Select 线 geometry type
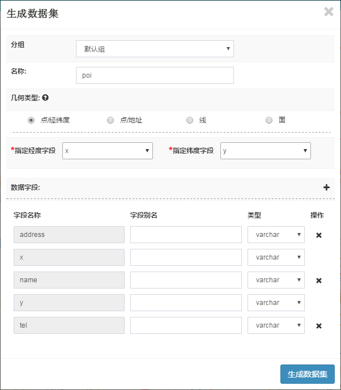 point(190,120)
